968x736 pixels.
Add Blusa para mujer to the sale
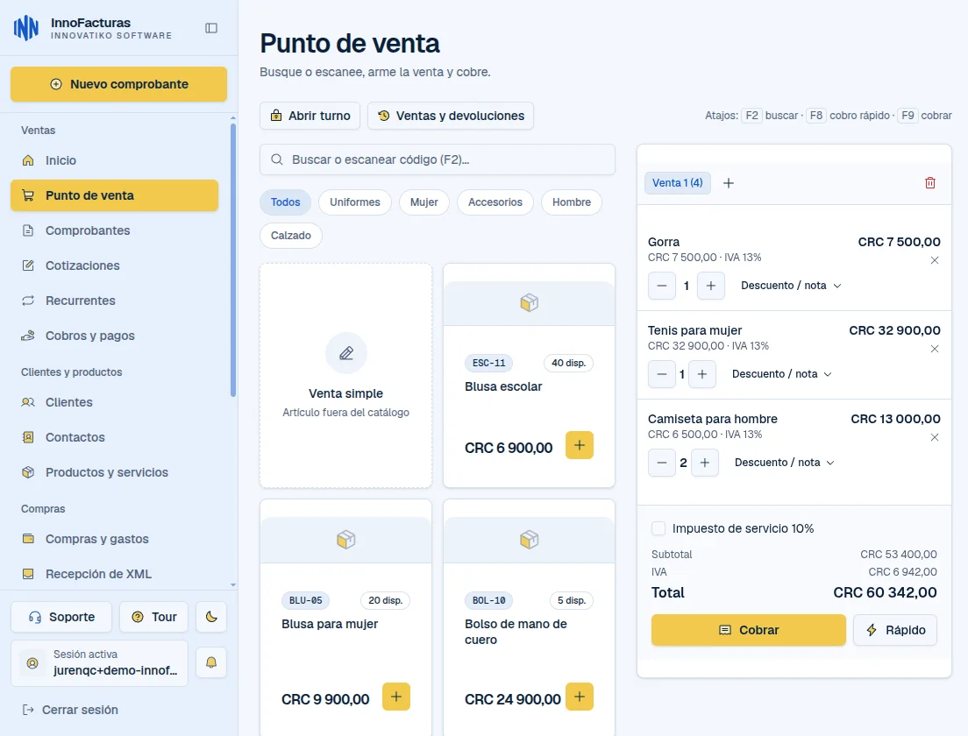[395, 697]
